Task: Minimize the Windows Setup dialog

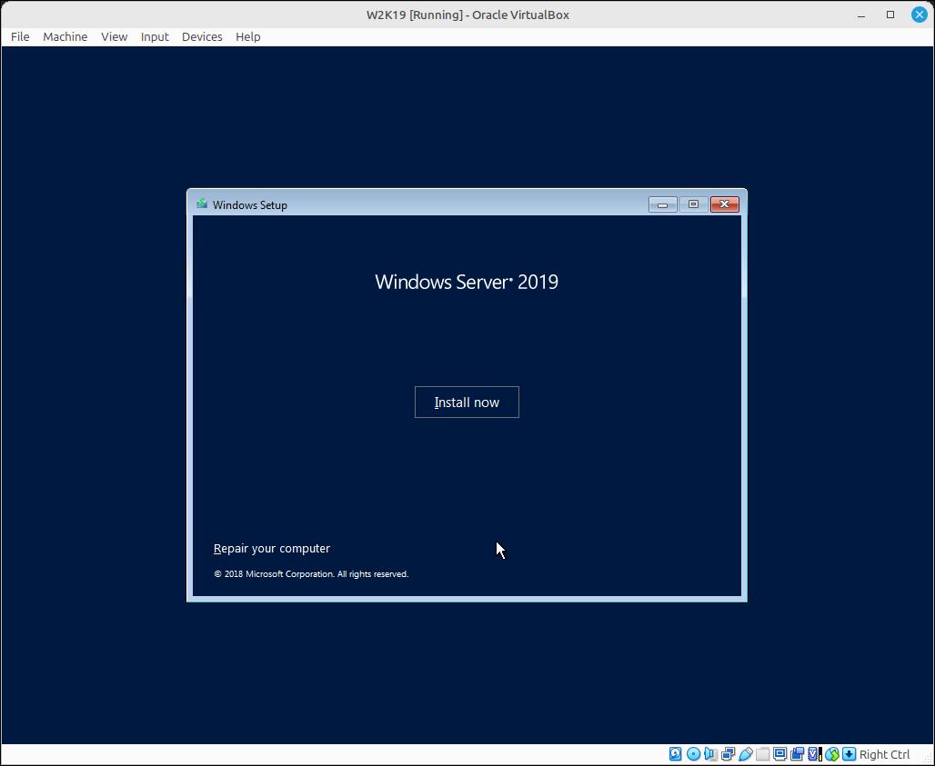Action: tap(662, 204)
